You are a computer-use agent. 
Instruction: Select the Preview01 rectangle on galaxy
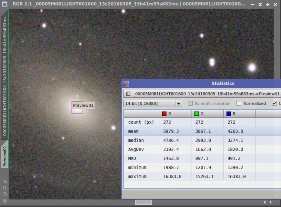(x=77, y=107)
